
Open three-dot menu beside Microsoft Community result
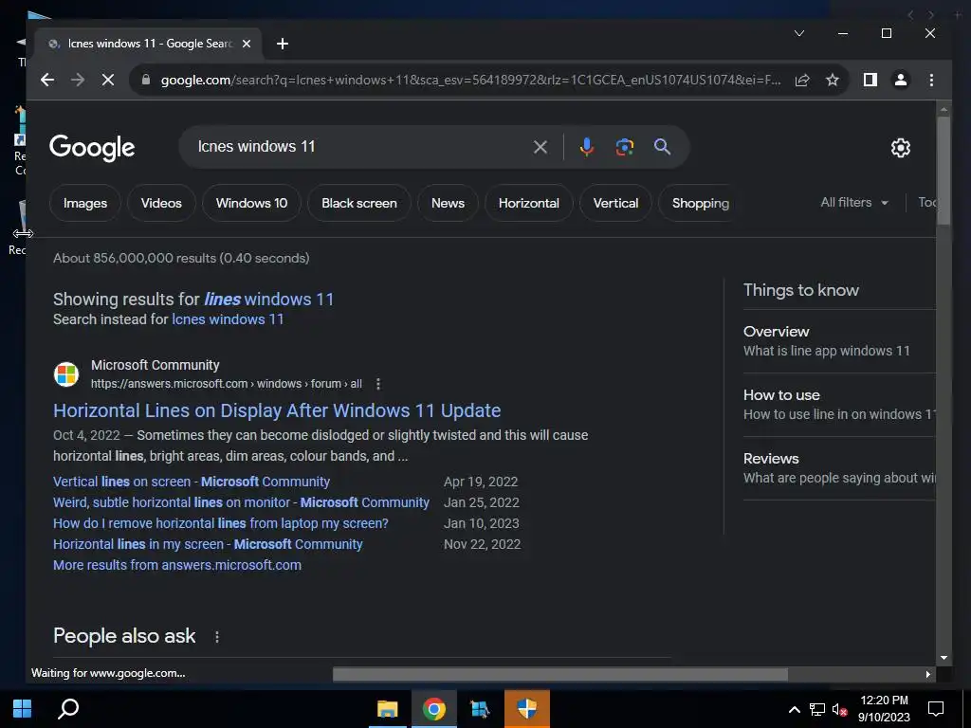click(x=378, y=384)
